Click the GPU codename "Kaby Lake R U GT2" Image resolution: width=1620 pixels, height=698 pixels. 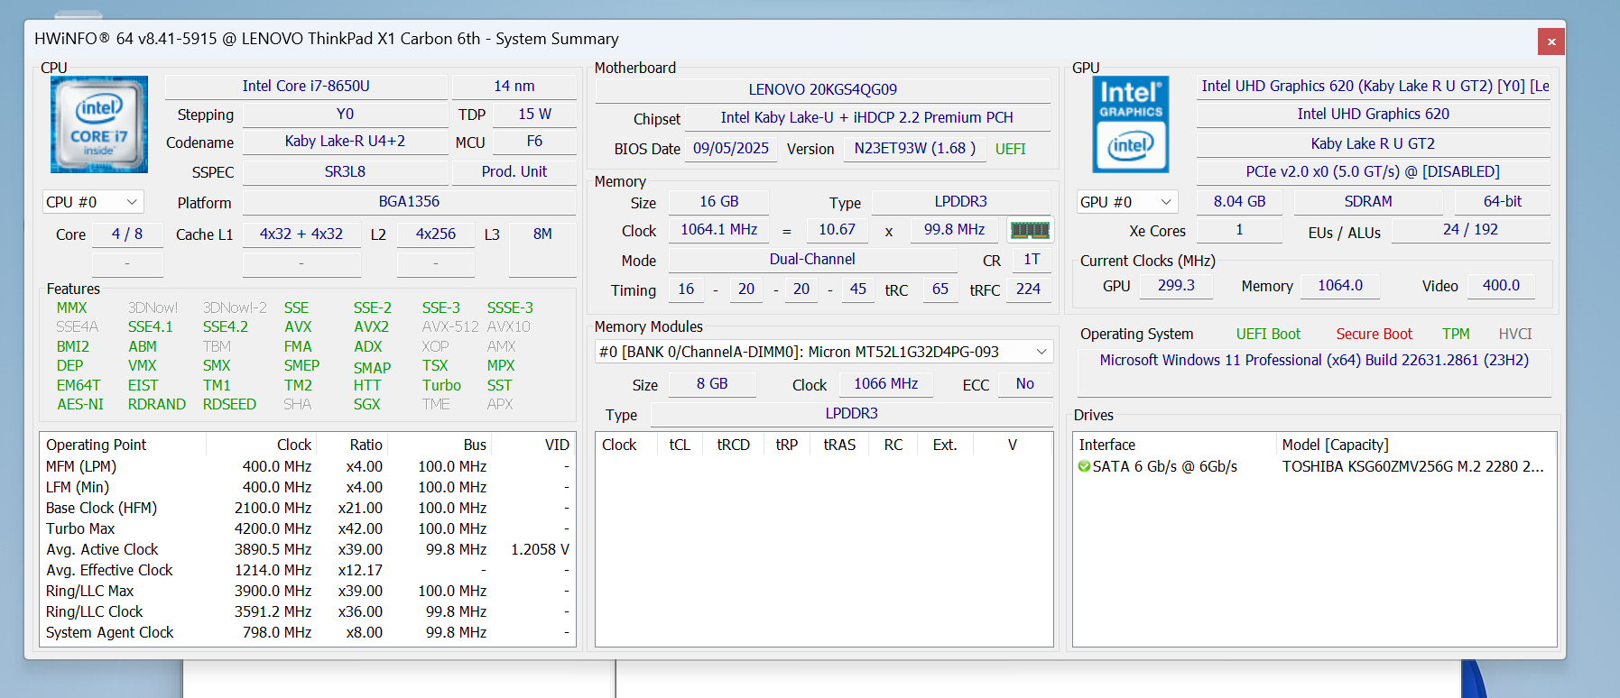pyautogui.click(x=1373, y=143)
